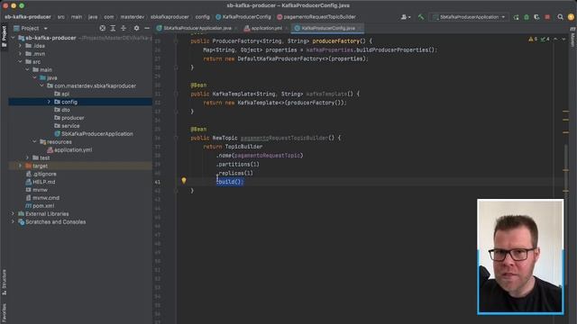Click the typo check count indicator
The width and height of the screenshot is (577, 324).
point(545,39)
